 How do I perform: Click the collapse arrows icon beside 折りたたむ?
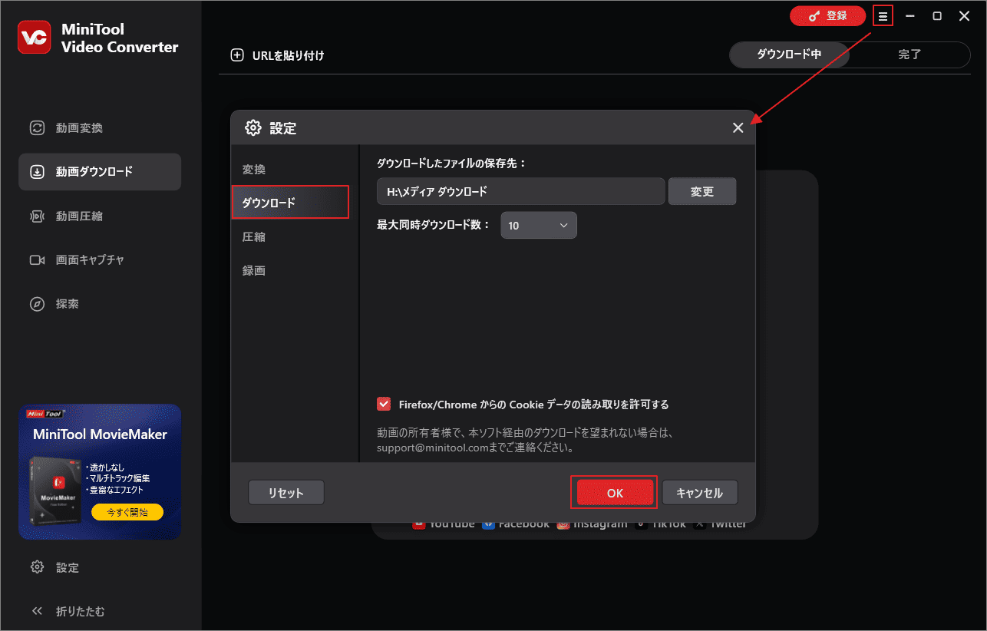pos(37,611)
